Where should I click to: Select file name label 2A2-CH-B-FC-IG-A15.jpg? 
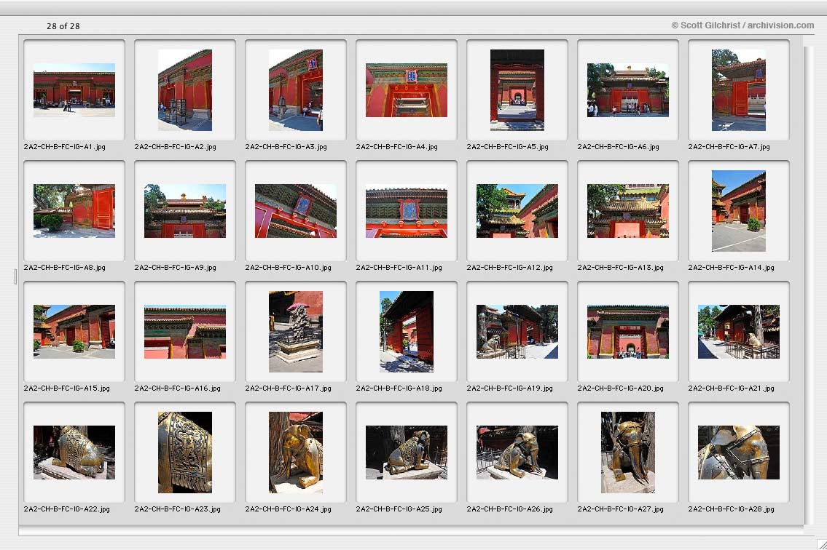click(x=67, y=388)
